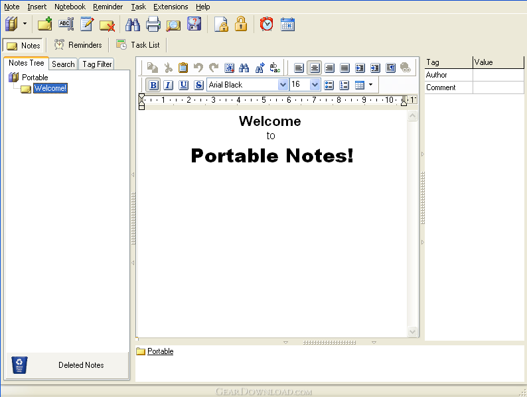The width and height of the screenshot is (527, 397).
Task: Click the rename note ABC icon
Action: [66, 24]
